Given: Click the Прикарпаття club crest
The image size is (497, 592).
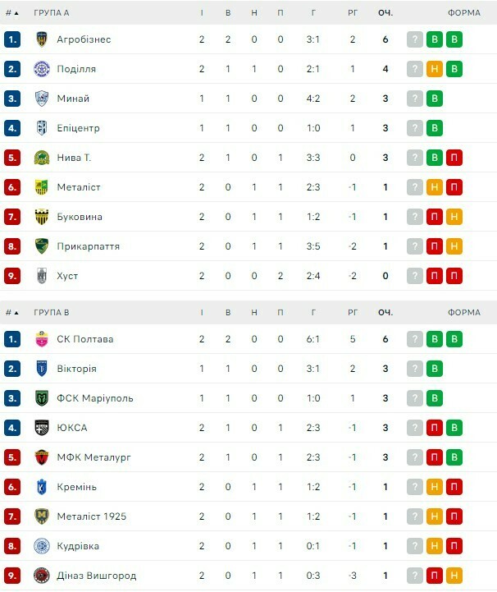Looking at the screenshot, I should [42, 246].
